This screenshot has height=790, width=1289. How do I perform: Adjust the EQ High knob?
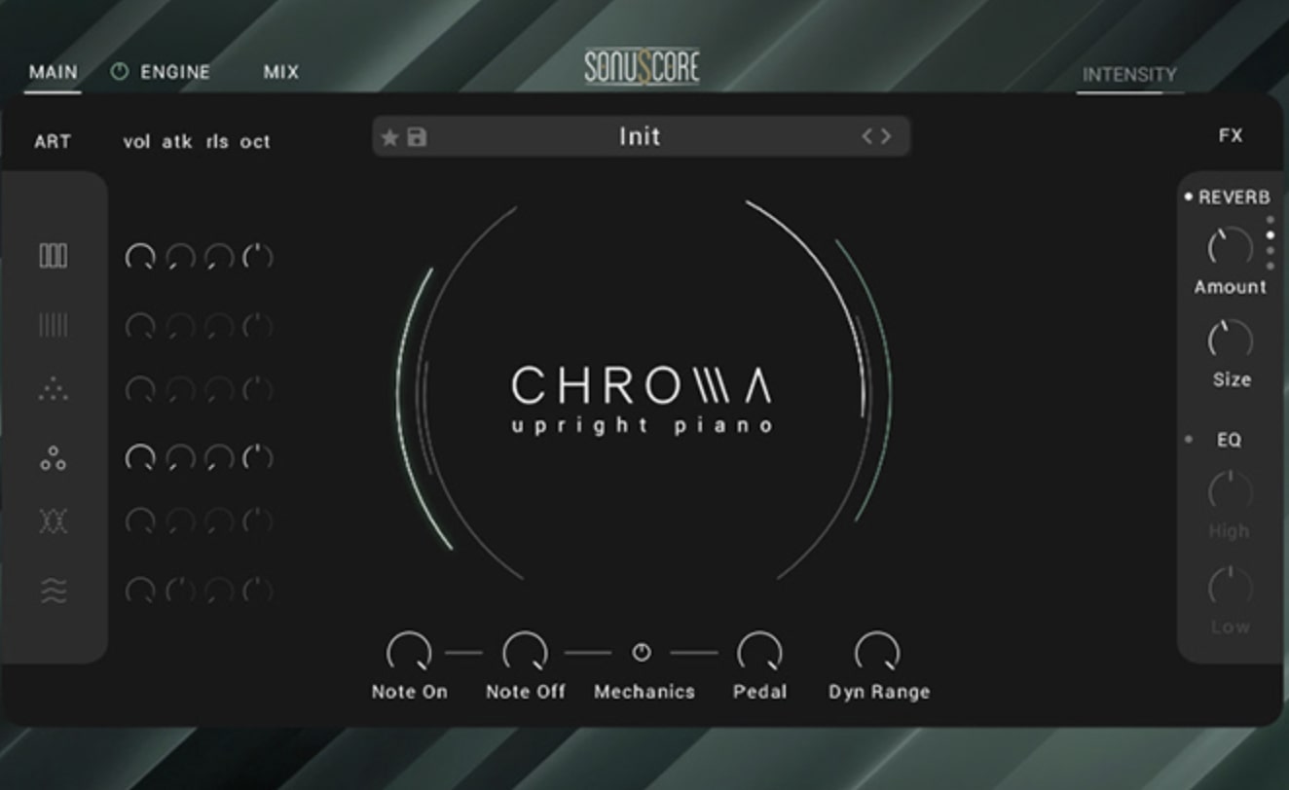tap(1231, 490)
